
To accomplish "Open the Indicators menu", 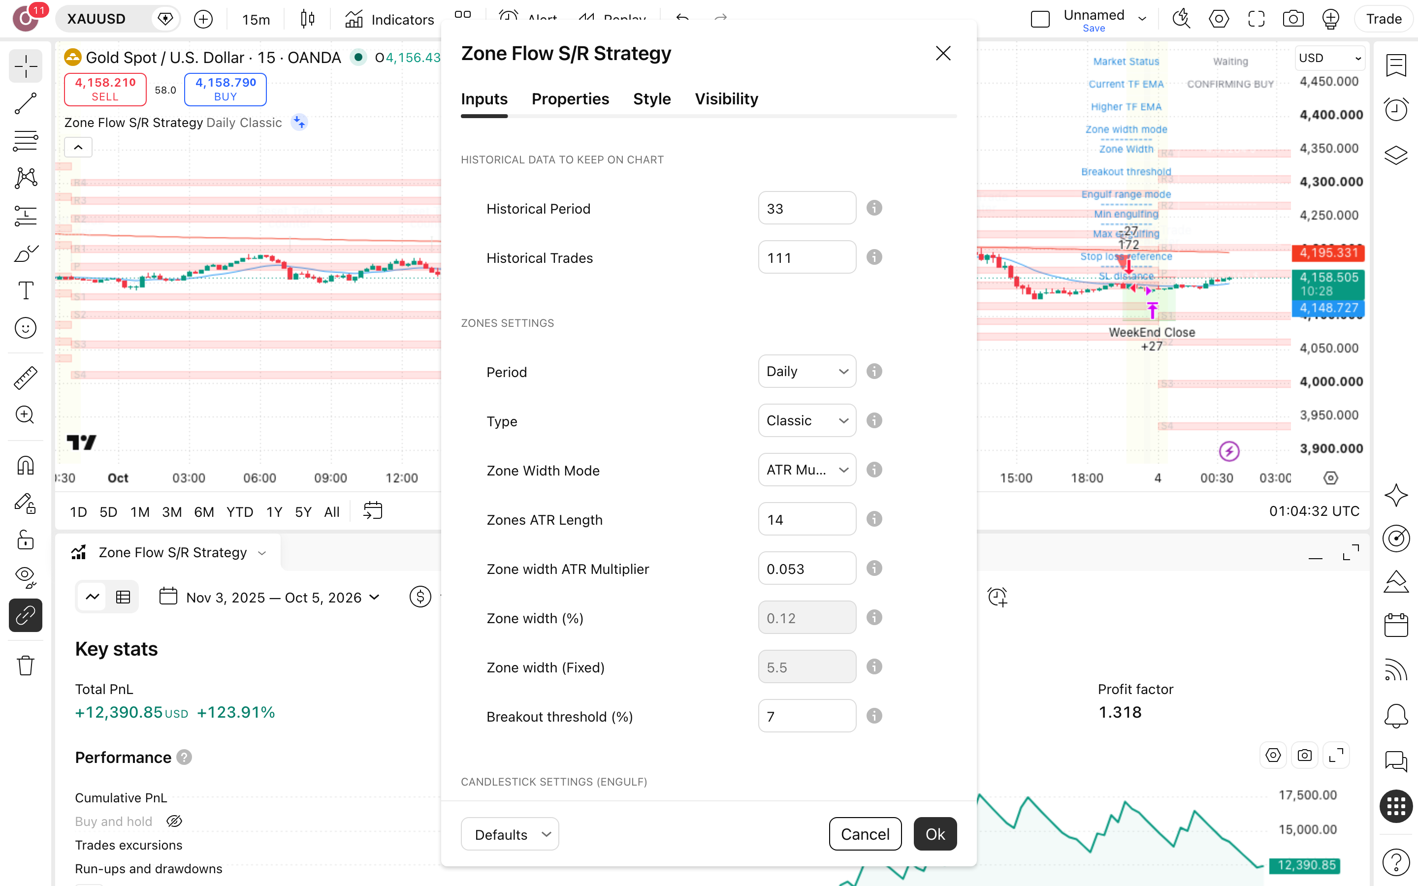I will (389, 19).
